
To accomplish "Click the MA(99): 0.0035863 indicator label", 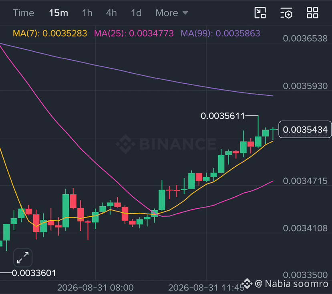I will pos(220,33).
